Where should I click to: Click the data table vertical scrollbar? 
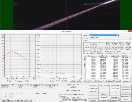[130, 68]
